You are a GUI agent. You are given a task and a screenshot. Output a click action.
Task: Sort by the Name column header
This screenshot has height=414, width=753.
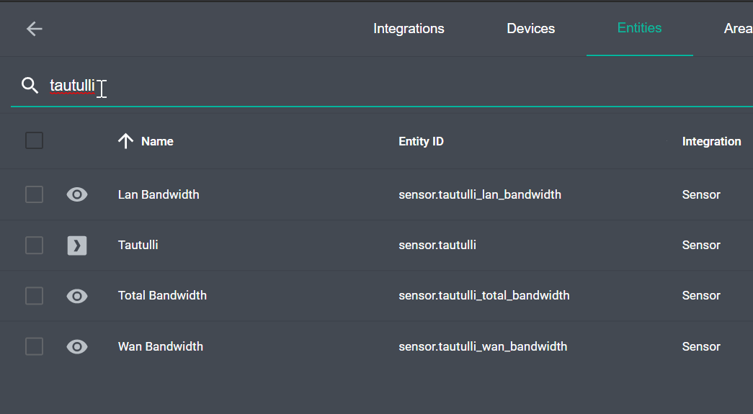click(157, 142)
